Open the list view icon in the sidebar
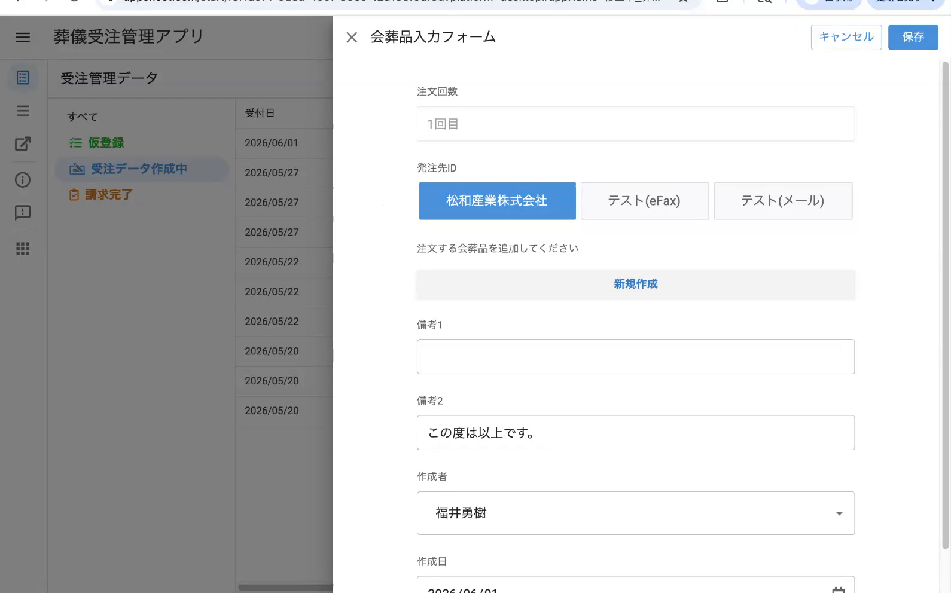This screenshot has width=951, height=593. pyautogui.click(x=23, y=111)
